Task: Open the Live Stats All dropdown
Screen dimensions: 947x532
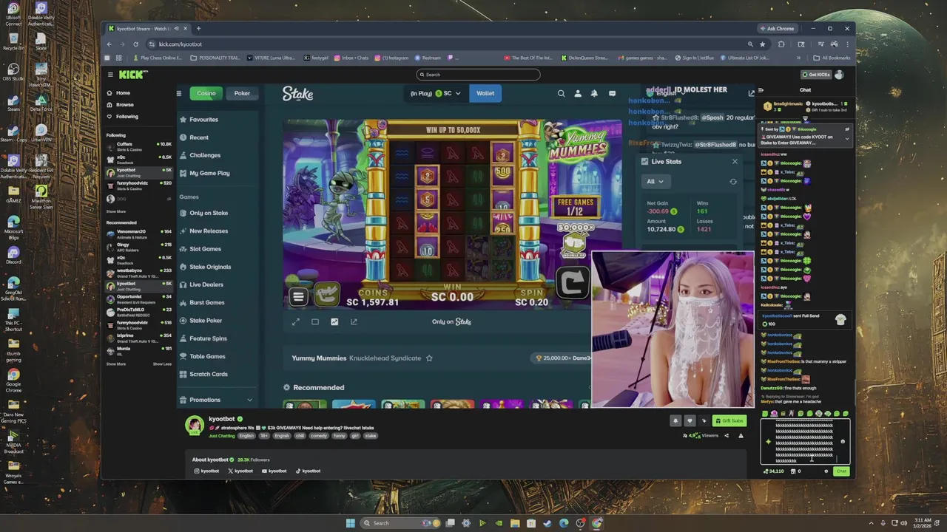Action: [655, 181]
